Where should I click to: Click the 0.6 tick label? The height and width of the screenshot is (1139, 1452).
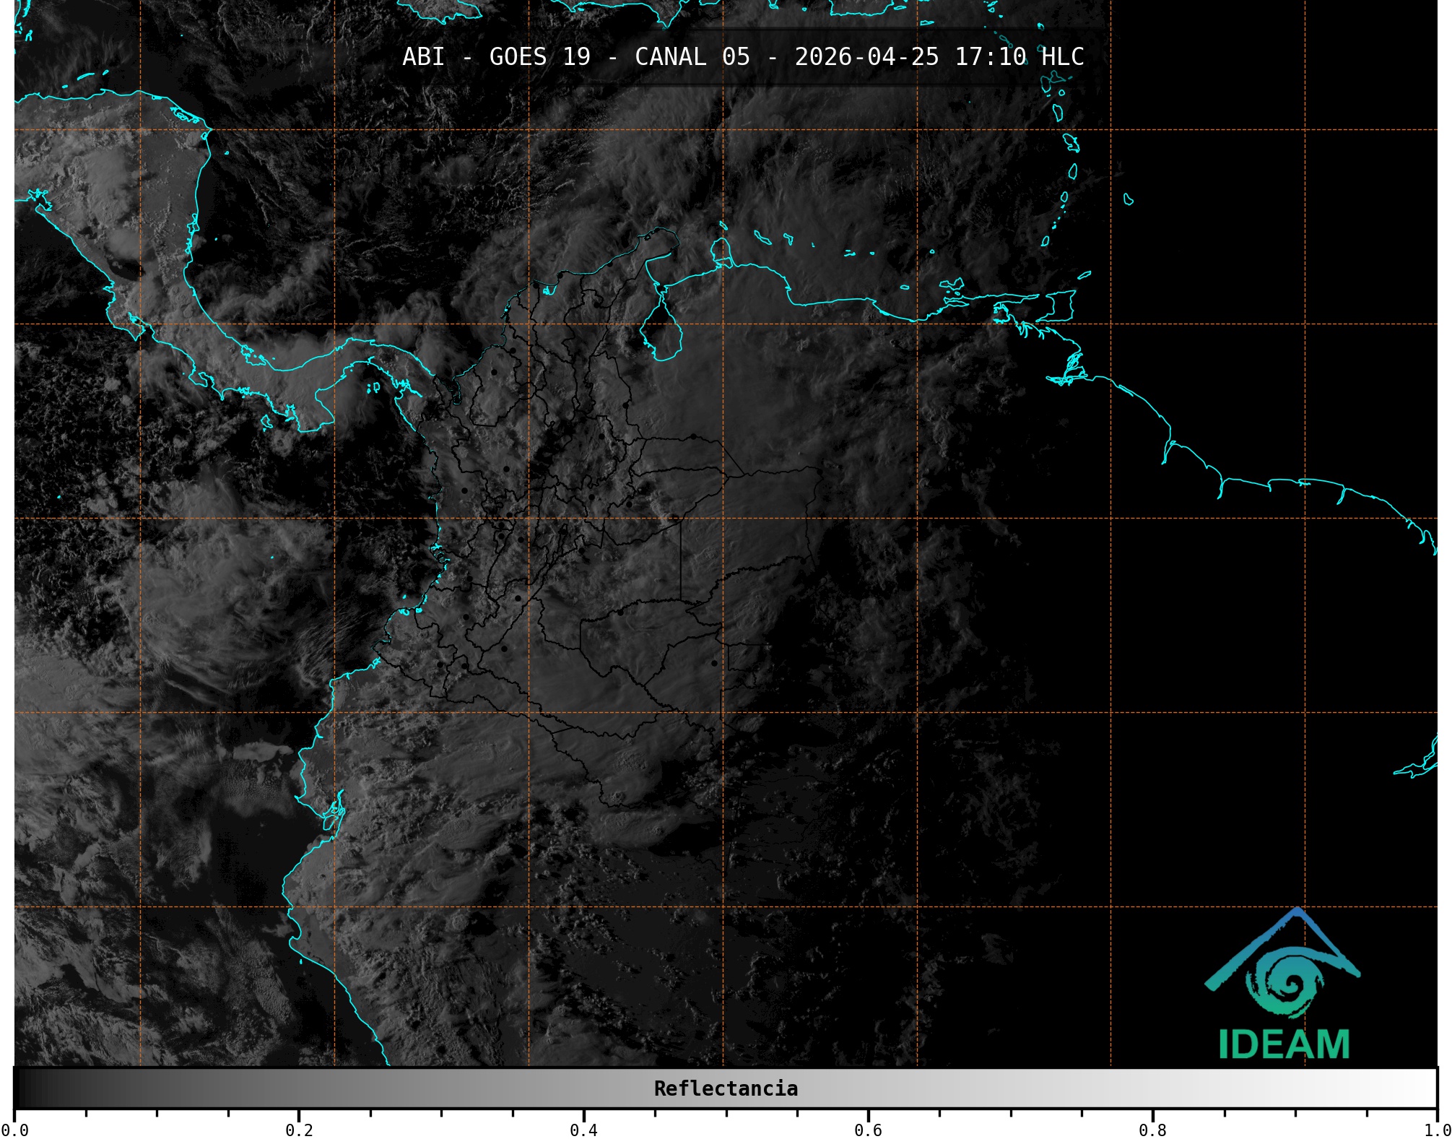868,1130
